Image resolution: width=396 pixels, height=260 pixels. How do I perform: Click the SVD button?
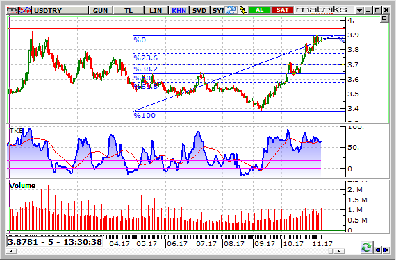coord(199,10)
